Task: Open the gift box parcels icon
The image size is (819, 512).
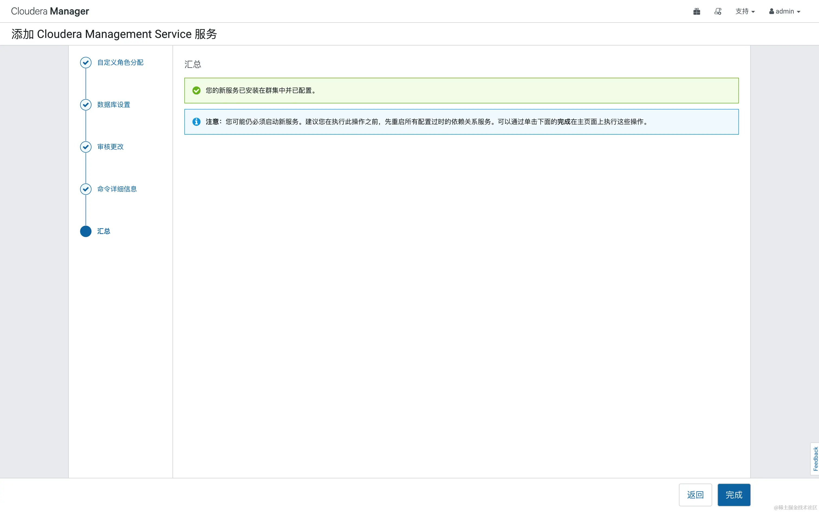Action: coord(697,11)
